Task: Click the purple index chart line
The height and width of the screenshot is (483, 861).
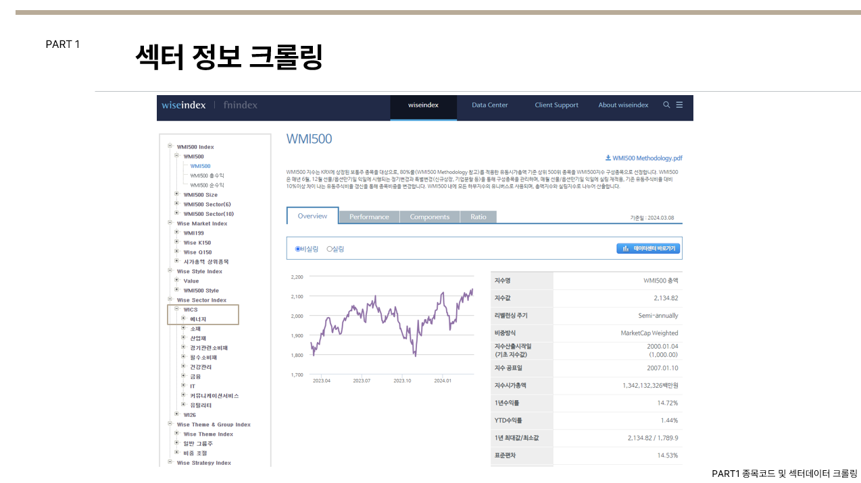Action: [392, 322]
